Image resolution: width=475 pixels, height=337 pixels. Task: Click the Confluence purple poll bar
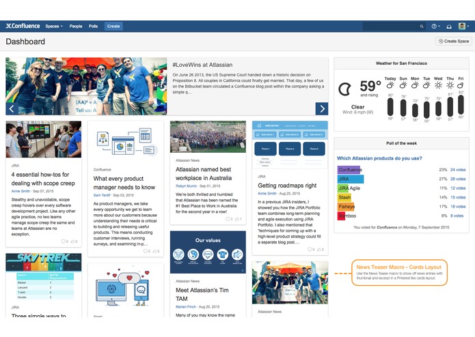[349, 170]
